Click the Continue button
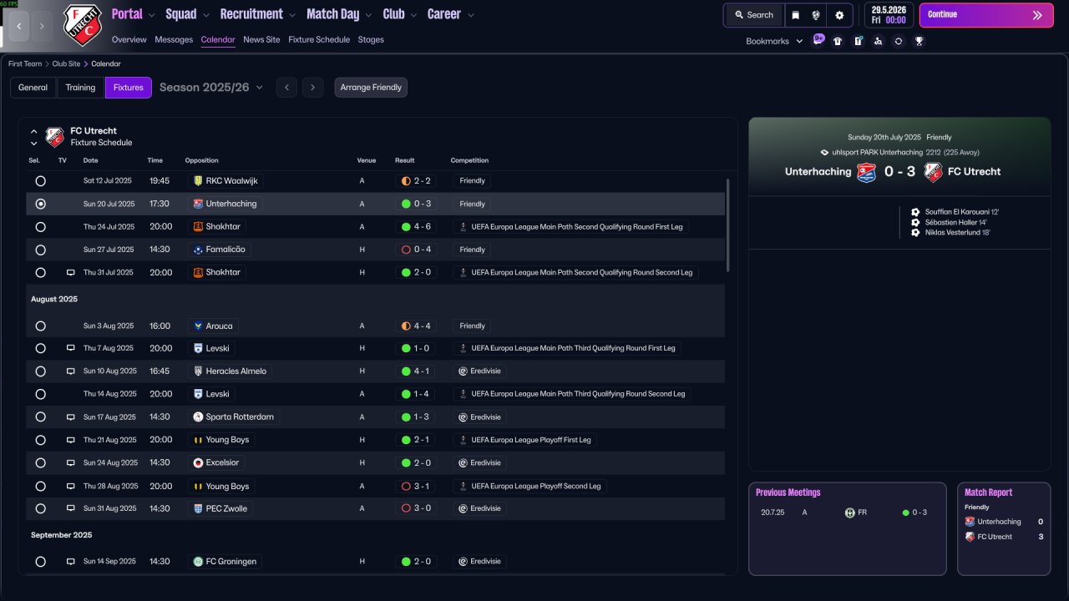This screenshot has width=1069, height=601. coord(986,15)
